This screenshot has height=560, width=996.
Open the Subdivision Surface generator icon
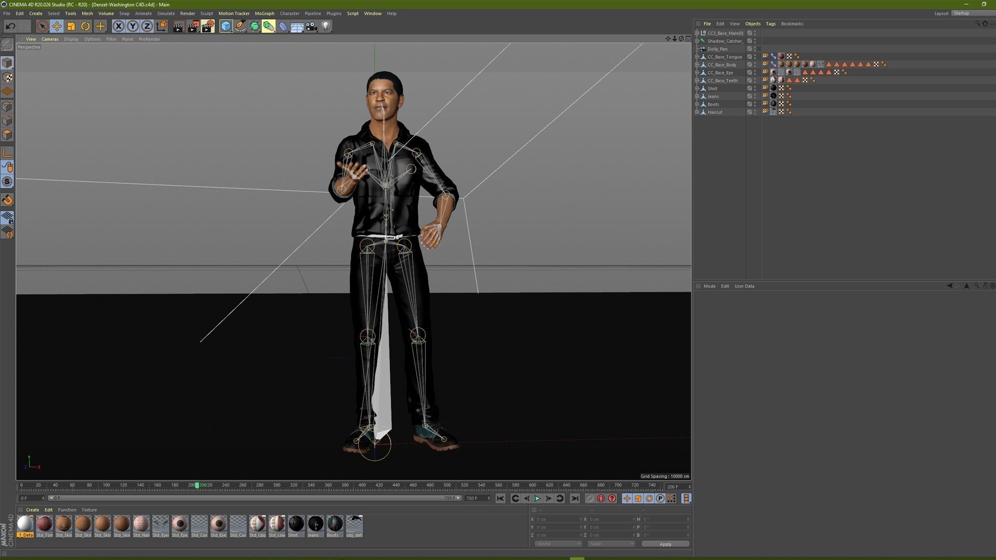(x=255, y=26)
